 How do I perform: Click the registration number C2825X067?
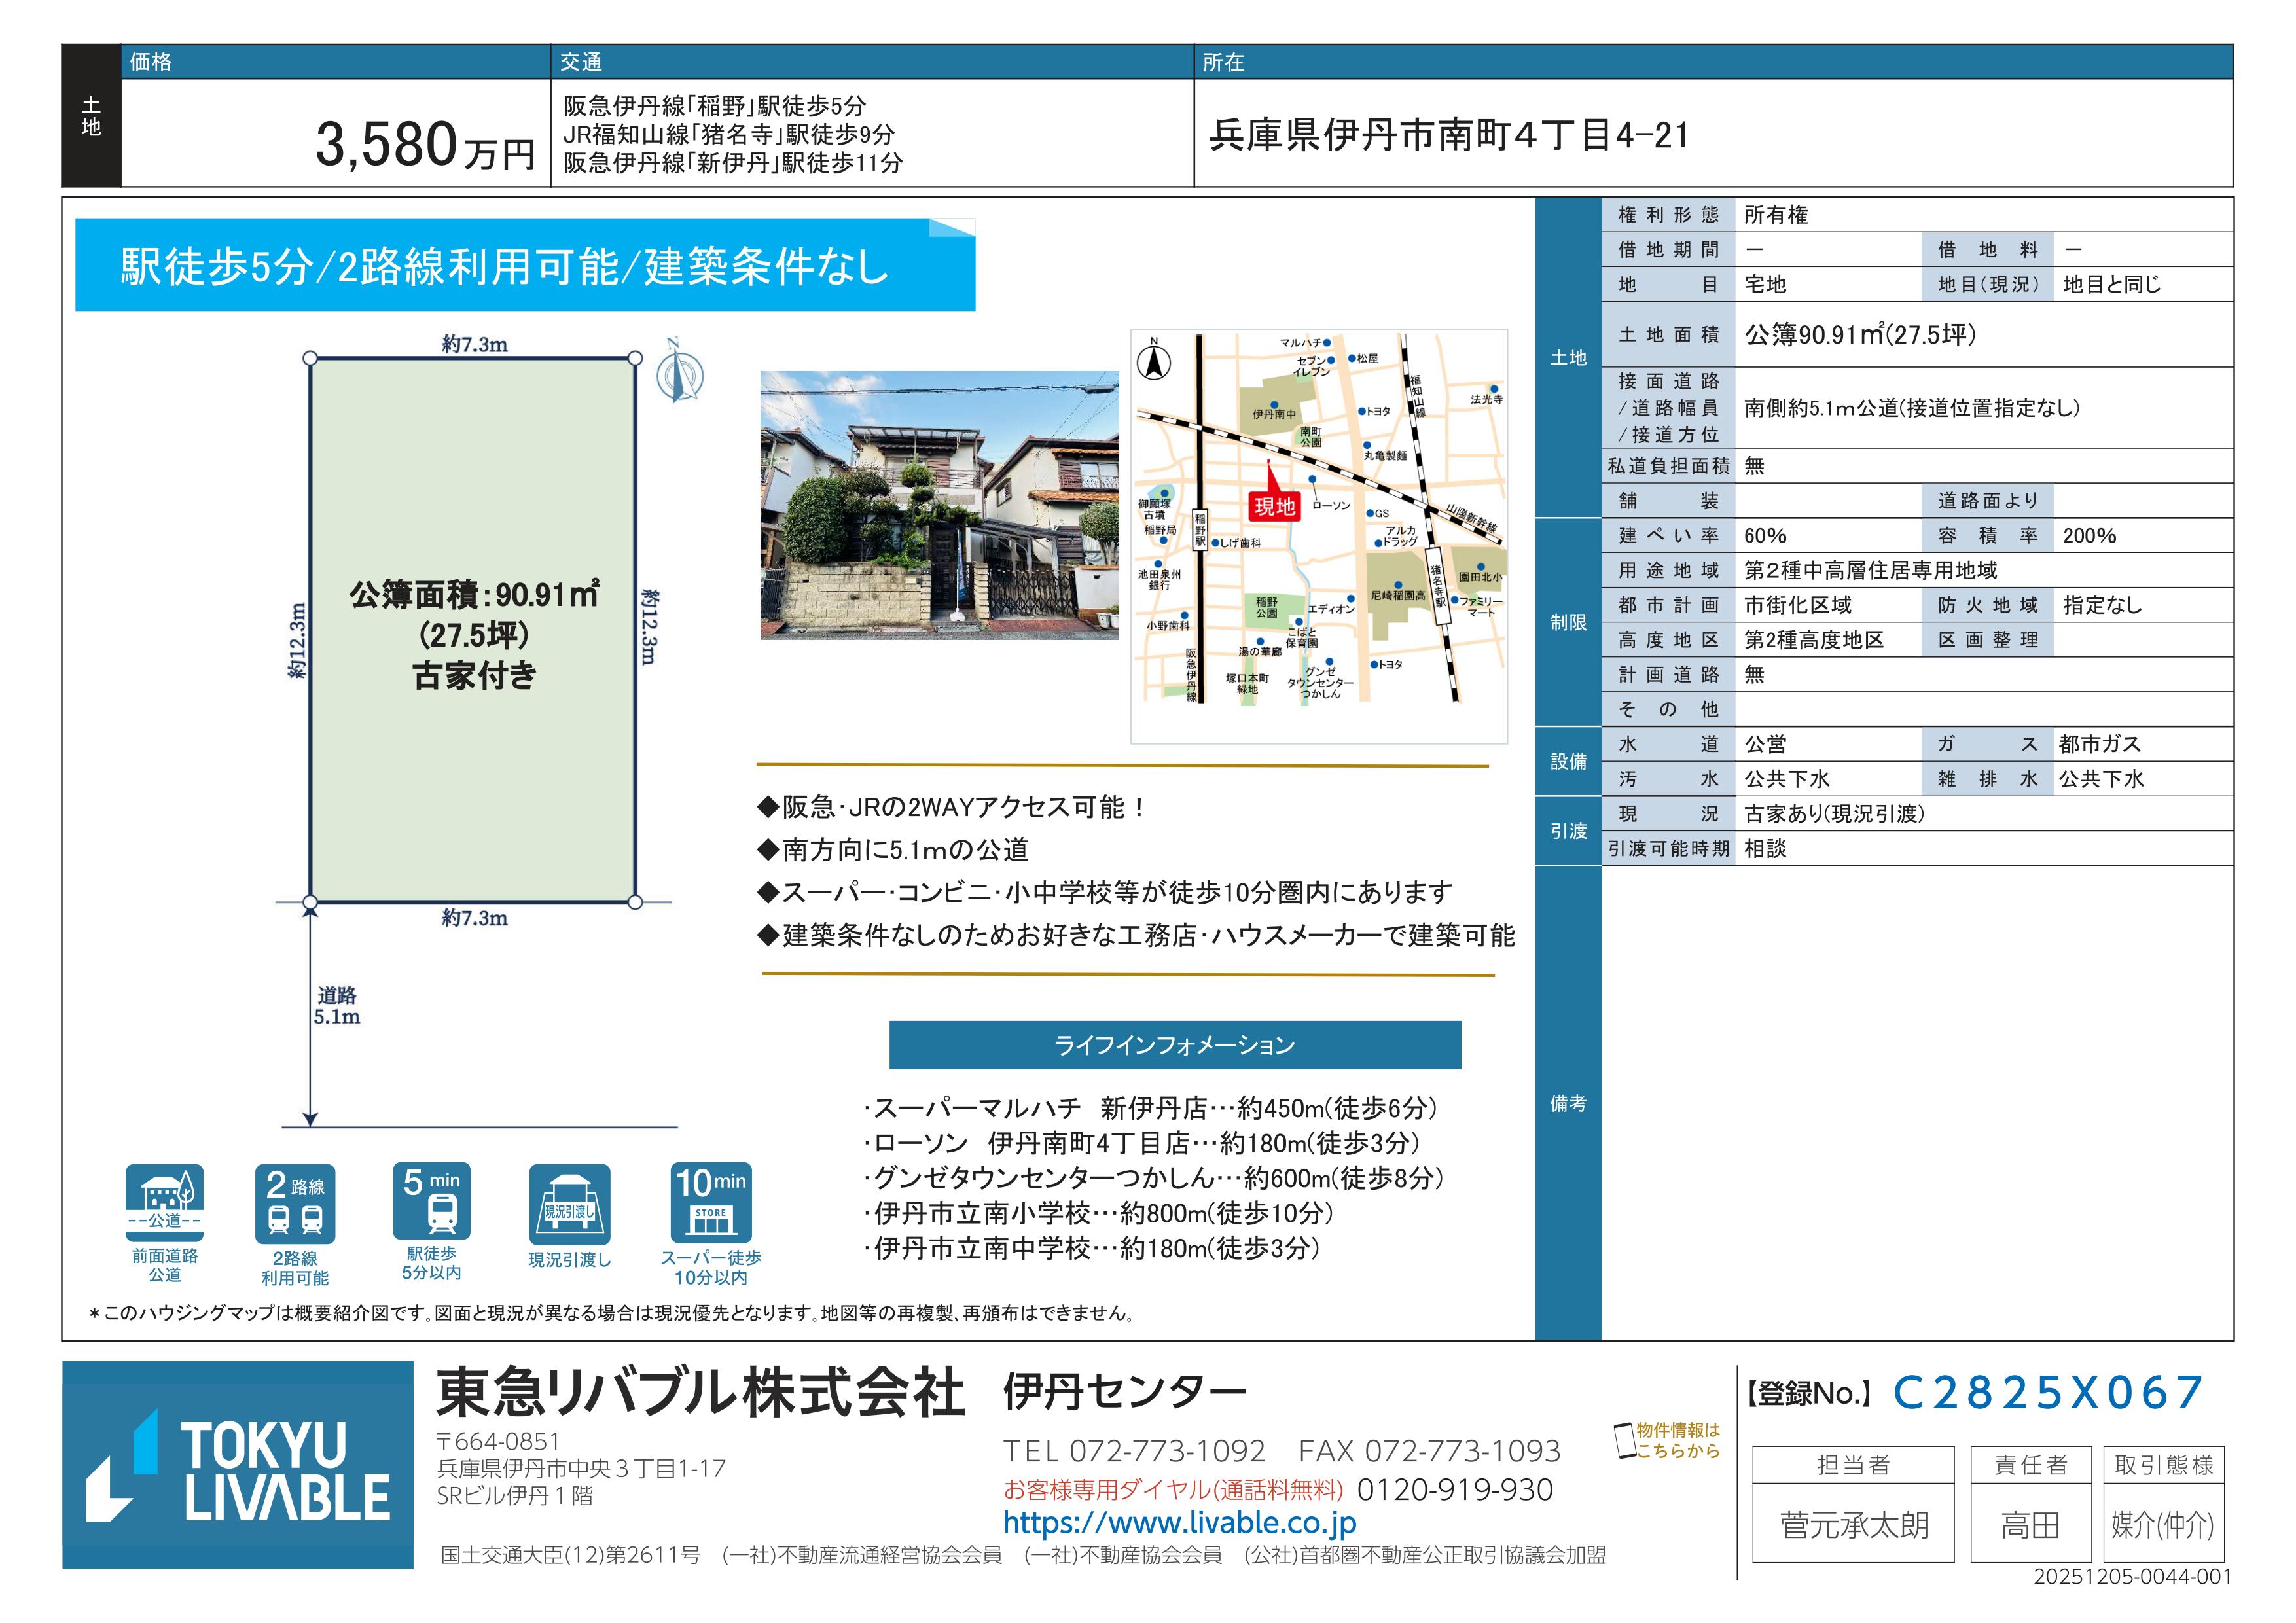pos(2048,1393)
